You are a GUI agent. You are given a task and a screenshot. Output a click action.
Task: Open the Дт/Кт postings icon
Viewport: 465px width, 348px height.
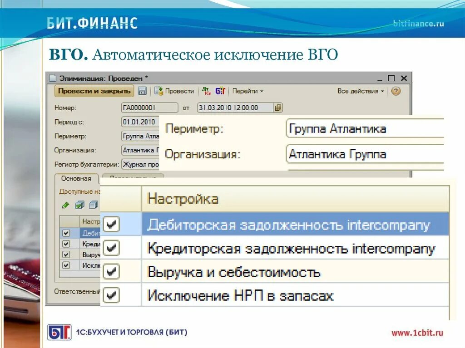207,91
